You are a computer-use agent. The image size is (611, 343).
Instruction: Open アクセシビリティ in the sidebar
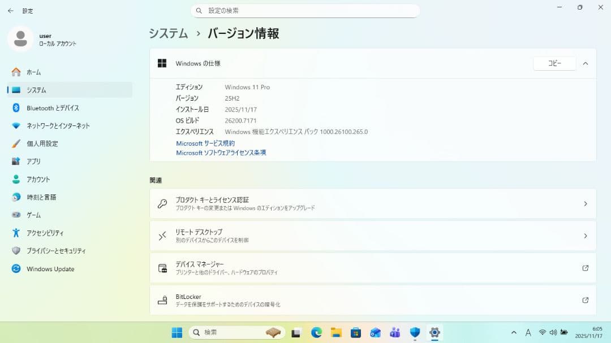tap(45, 233)
